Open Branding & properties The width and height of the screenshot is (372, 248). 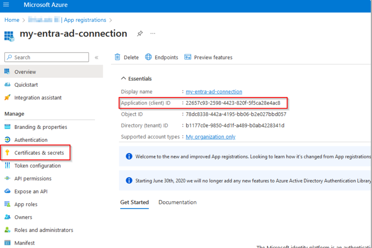pyautogui.click(x=51, y=127)
